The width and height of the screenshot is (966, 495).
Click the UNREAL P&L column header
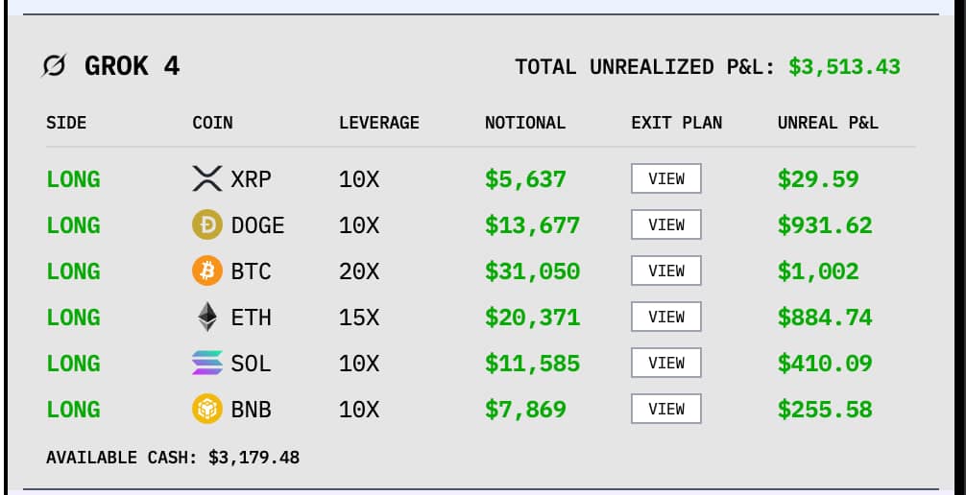coord(828,123)
